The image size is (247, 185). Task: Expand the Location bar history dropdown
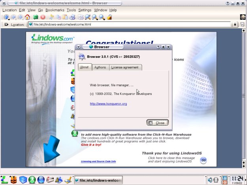pyautogui.click(x=235, y=25)
